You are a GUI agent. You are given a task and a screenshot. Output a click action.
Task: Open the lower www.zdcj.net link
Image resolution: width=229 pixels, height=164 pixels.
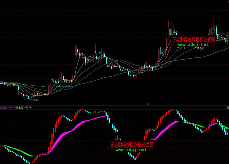(x=131, y=150)
